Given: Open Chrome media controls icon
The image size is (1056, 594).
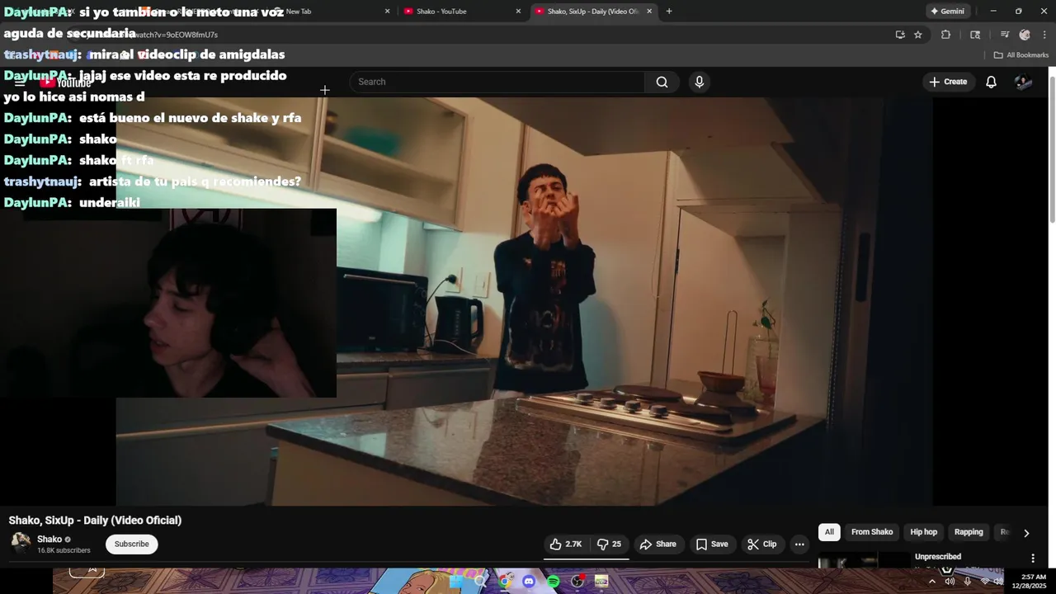Looking at the screenshot, I should pos(1004,35).
